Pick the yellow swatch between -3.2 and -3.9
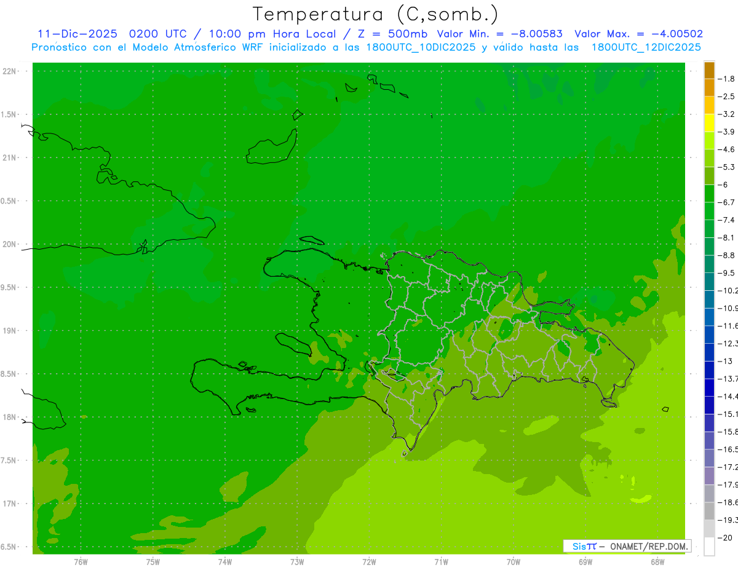Viewport: 738px width, 570px height. click(x=709, y=123)
